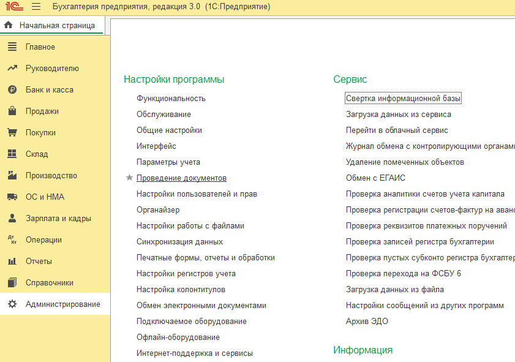Open the Операции section

click(43, 239)
